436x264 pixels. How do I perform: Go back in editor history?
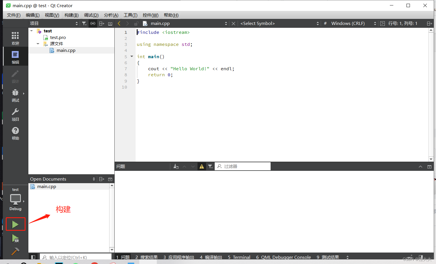(119, 24)
